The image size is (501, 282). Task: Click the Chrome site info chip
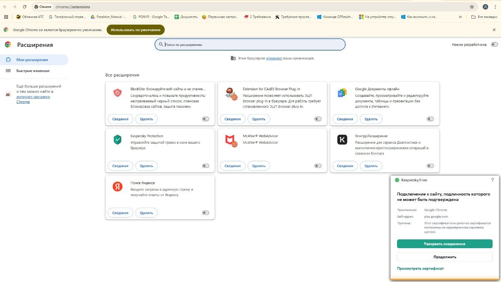[x=43, y=7]
